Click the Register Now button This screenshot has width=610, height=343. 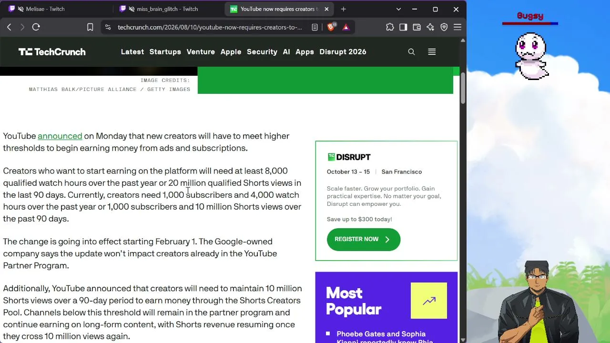click(364, 239)
